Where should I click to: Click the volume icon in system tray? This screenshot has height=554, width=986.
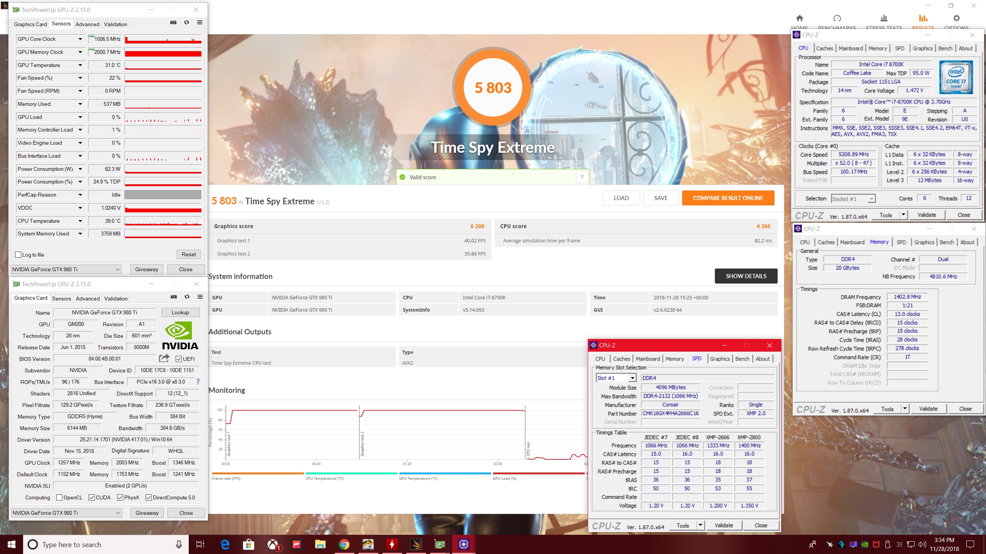click(922, 544)
